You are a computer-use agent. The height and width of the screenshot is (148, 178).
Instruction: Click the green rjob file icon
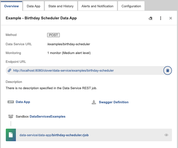coord(11,135)
